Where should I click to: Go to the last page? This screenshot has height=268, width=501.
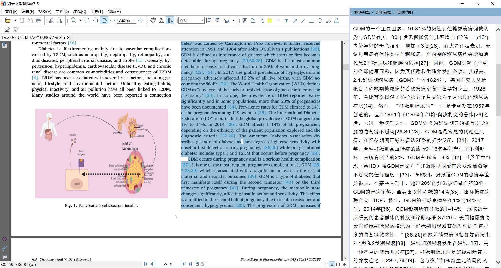point(190,264)
